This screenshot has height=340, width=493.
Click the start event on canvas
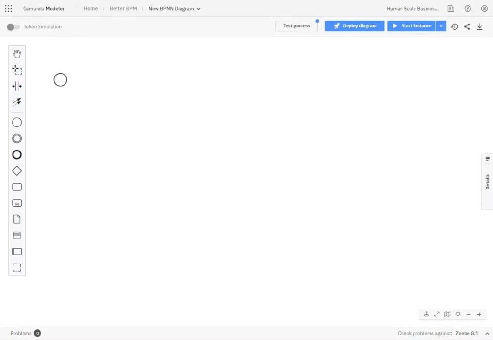point(60,80)
